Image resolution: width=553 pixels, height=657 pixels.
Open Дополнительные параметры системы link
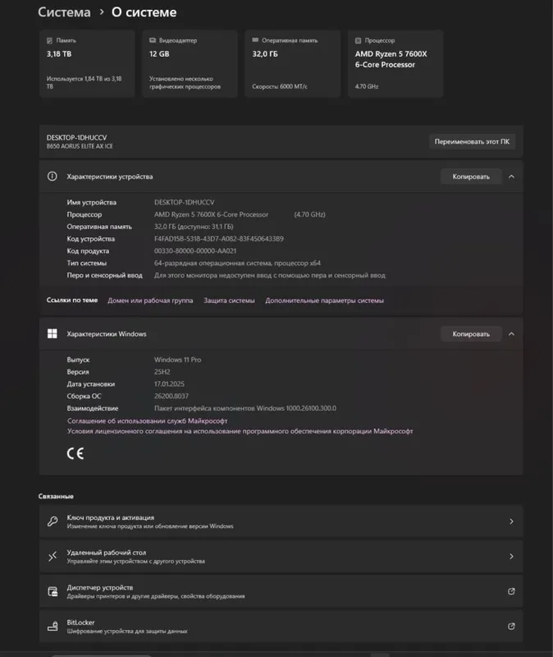[x=324, y=301]
